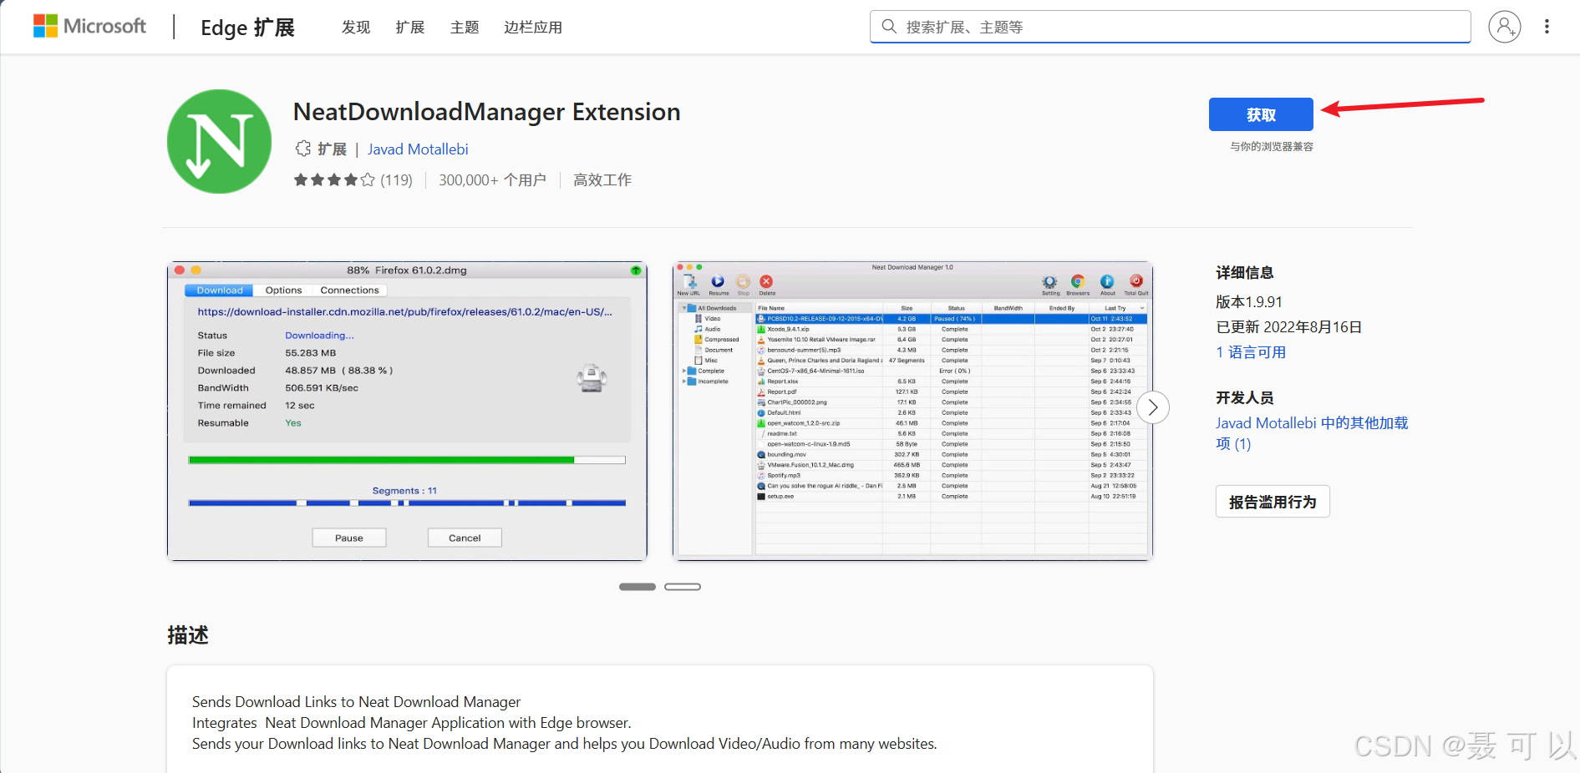The image size is (1580, 773).
Task: Open the user account sign-in icon
Action: tap(1504, 27)
